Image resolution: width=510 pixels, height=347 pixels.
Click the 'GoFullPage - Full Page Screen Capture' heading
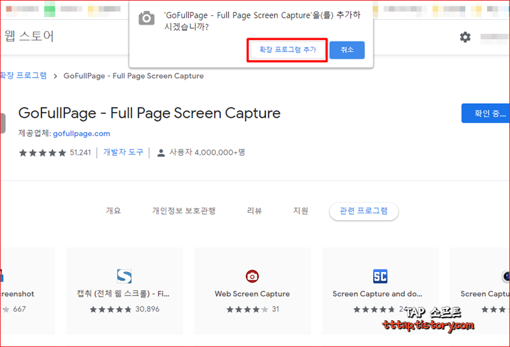(x=149, y=113)
